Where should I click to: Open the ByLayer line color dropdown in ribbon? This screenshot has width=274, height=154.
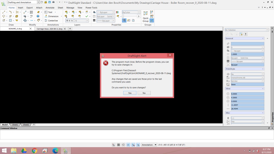click(113, 12)
